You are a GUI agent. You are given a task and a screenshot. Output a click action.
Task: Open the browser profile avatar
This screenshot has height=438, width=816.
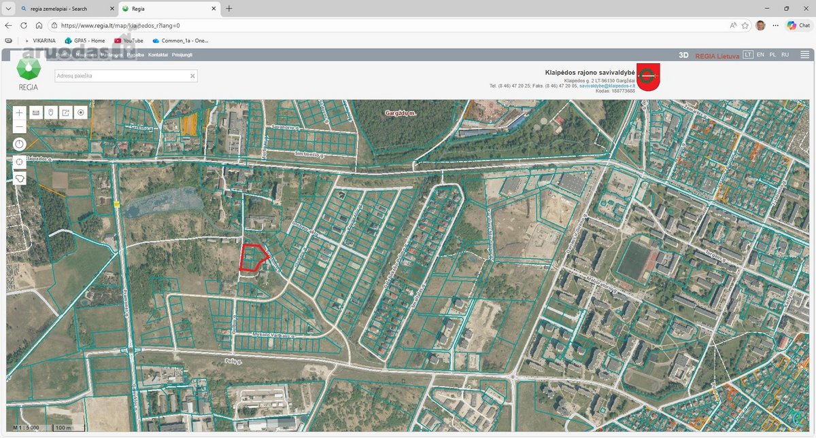click(x=760, y=25)
